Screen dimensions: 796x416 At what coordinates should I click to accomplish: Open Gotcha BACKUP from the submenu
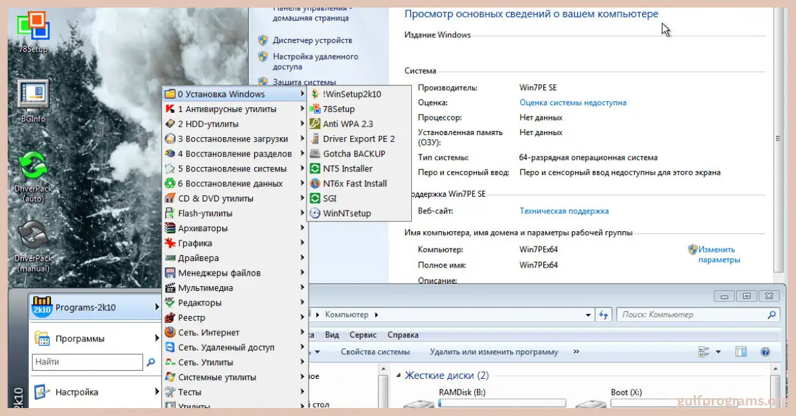click(354, 154)
